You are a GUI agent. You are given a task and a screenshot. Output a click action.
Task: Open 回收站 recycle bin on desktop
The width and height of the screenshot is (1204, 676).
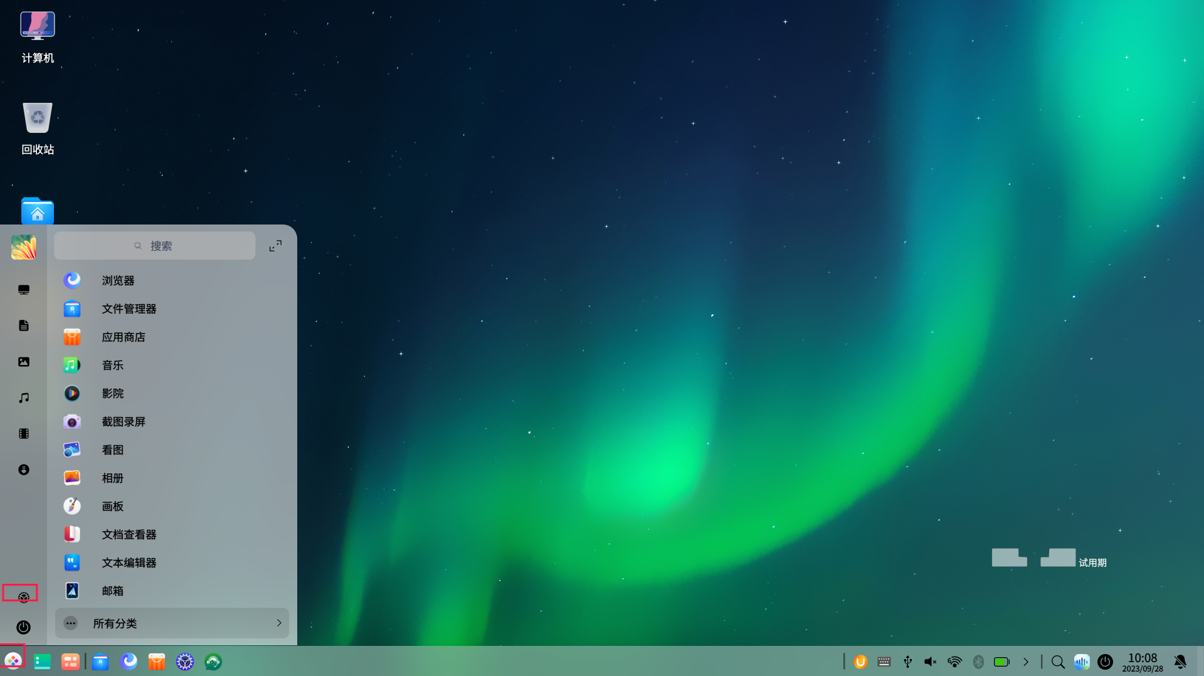(38, 129)
